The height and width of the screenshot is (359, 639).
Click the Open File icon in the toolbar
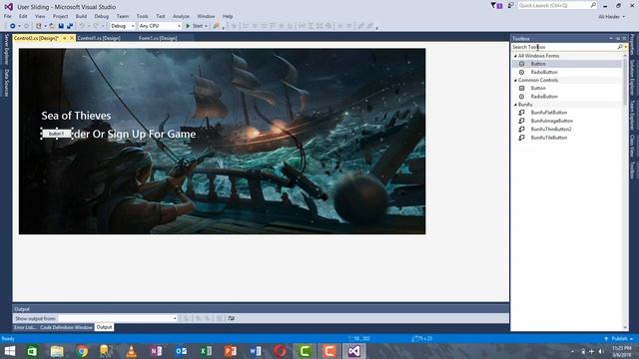52,26
